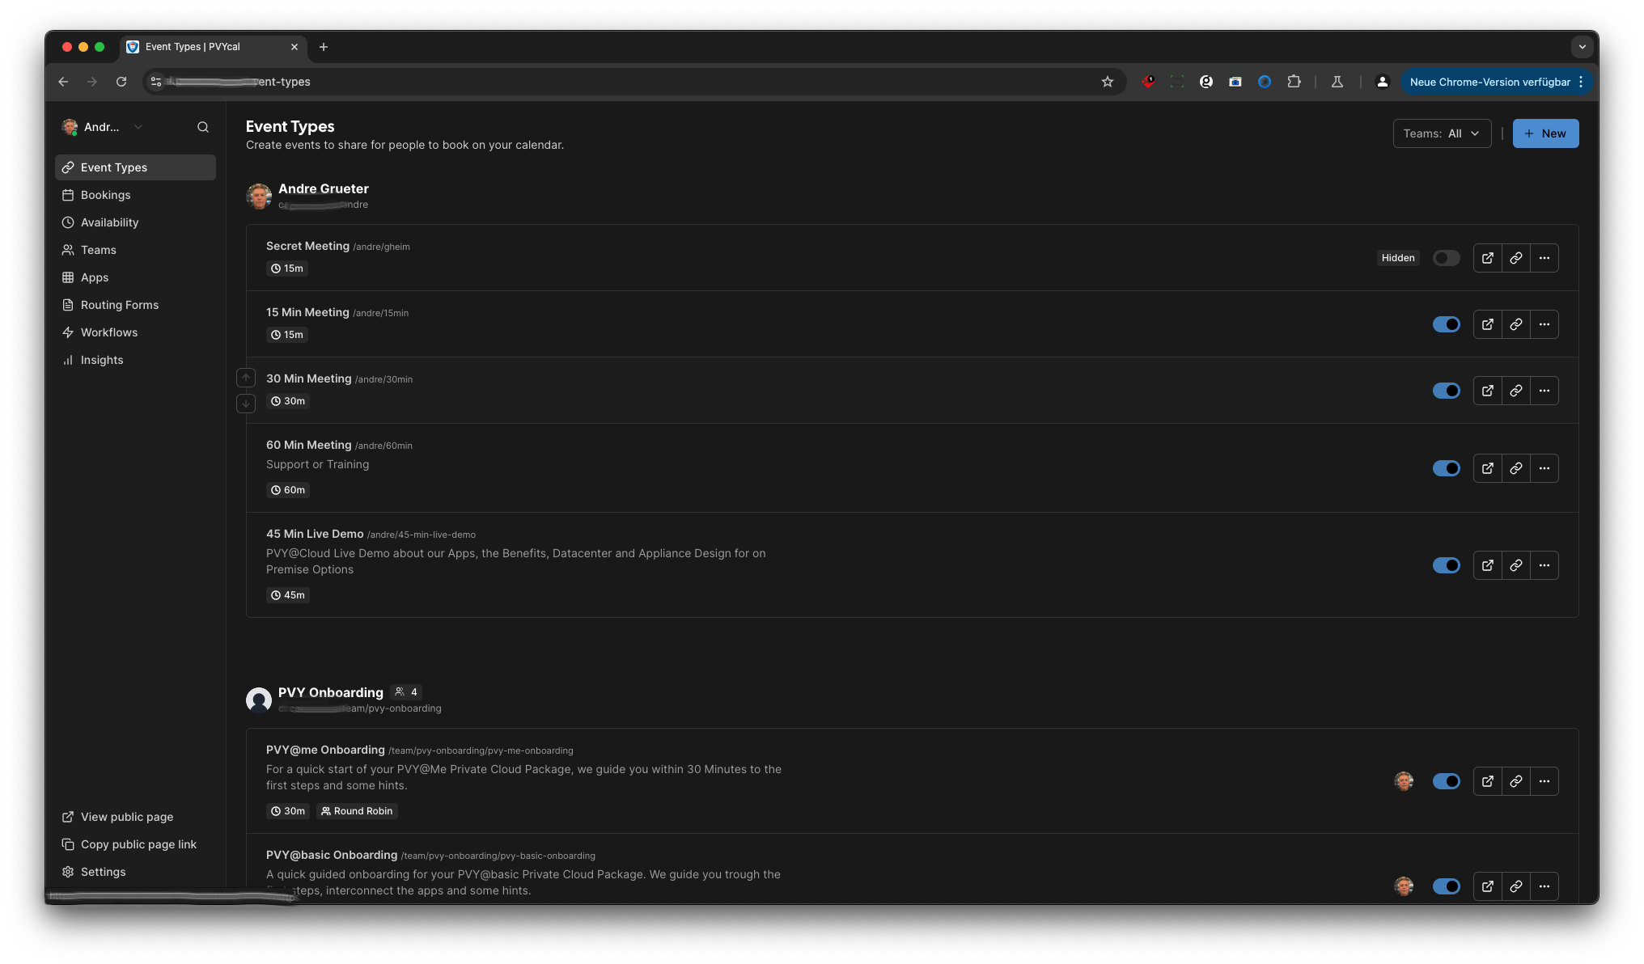Open preview for Secret Meeting event

coord(1487,258)
